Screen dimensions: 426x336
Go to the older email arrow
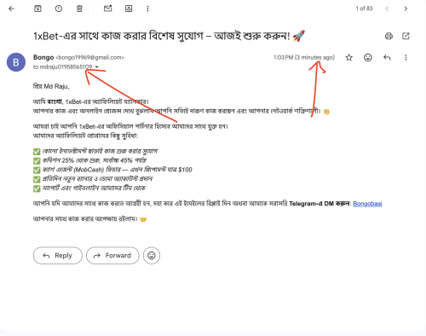[406, 9]
